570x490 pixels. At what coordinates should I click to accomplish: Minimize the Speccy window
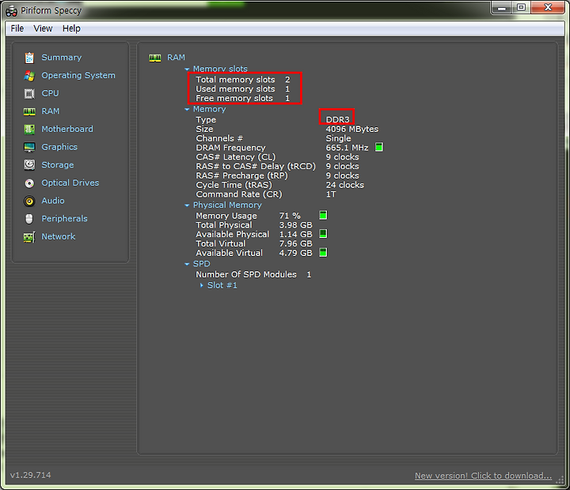click(502, 8)
